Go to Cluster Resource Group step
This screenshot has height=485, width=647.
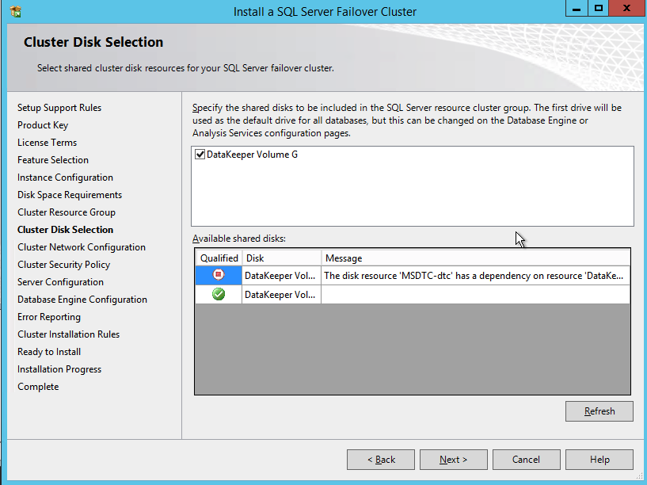67,212
